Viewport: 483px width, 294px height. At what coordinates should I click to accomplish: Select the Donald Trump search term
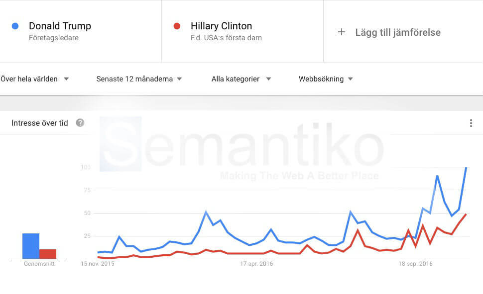point(60,26)
